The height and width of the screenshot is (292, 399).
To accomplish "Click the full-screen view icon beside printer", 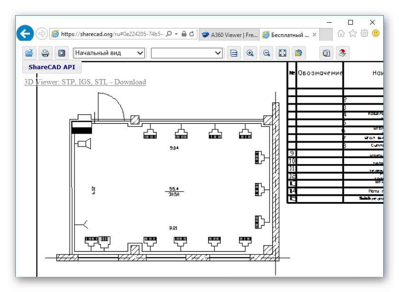I will pyautogui.click(x=61, y=53).
